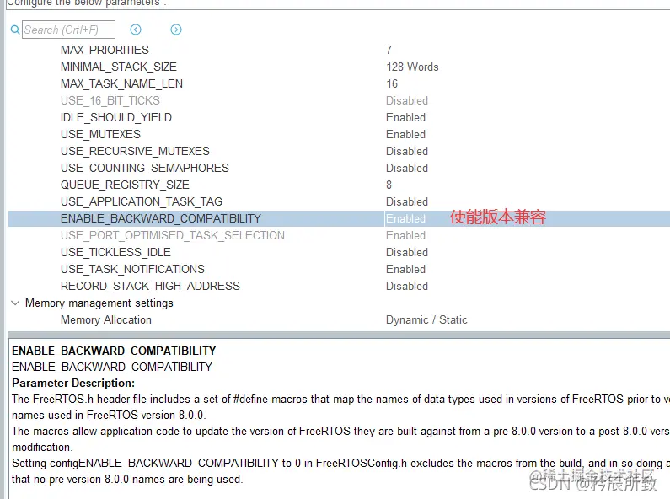Edit QUEUE_REGISTRY_SIZE value 8
This screenshot has width=670, height=499.
pos(389,185)
